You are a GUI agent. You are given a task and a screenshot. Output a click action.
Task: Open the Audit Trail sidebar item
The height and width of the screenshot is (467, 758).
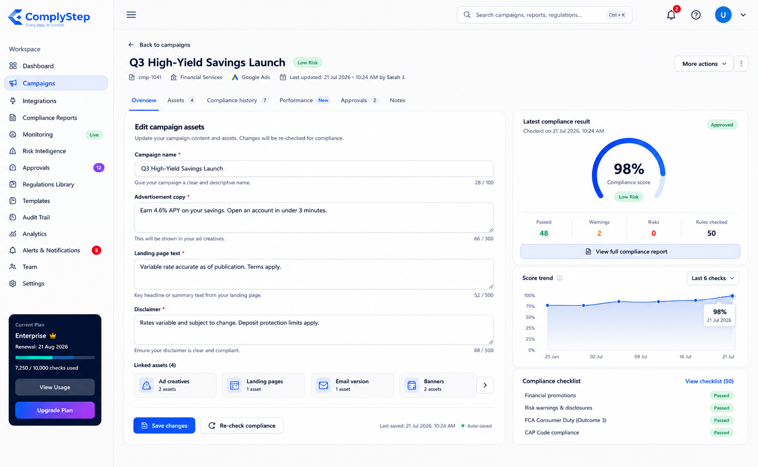click(36, 217)
